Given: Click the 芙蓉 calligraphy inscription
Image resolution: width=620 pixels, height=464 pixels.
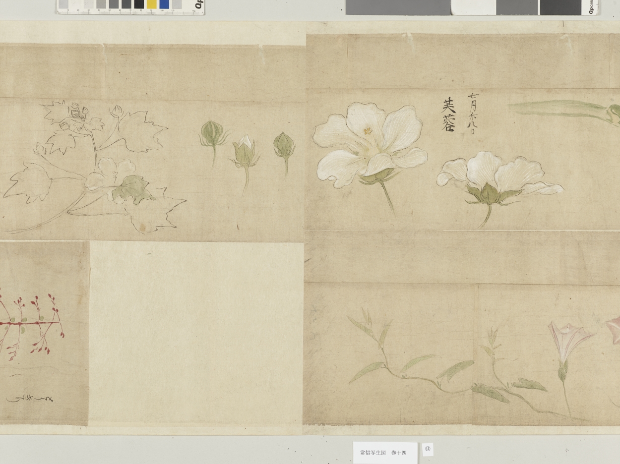Looking at the screenshot, I should point(448,115).
